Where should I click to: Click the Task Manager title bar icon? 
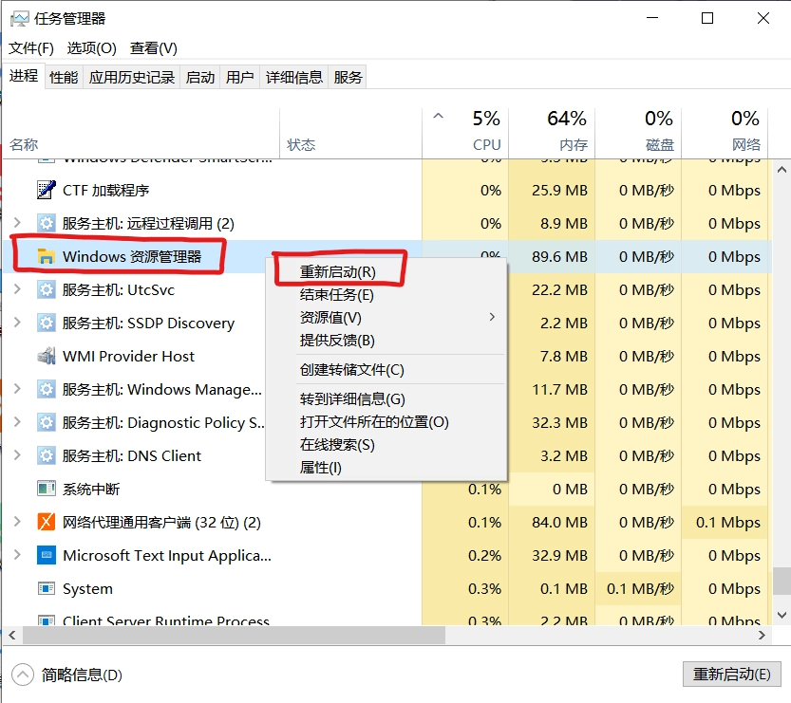click(20, 19)
